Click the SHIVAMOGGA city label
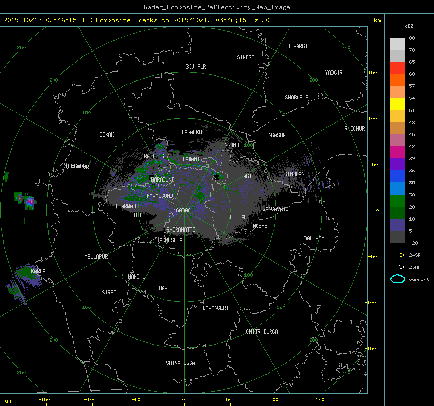434x406 pixels. tap(180, 363)
